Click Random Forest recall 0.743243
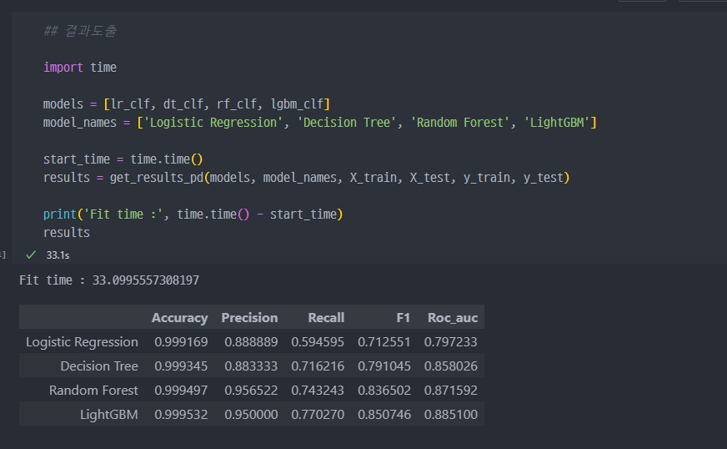727x449 pixels. click(x=318, y=391)
